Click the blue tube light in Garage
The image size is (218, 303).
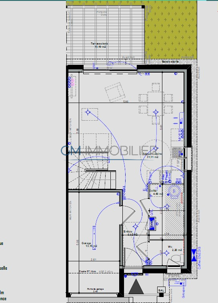coord(94,238)
